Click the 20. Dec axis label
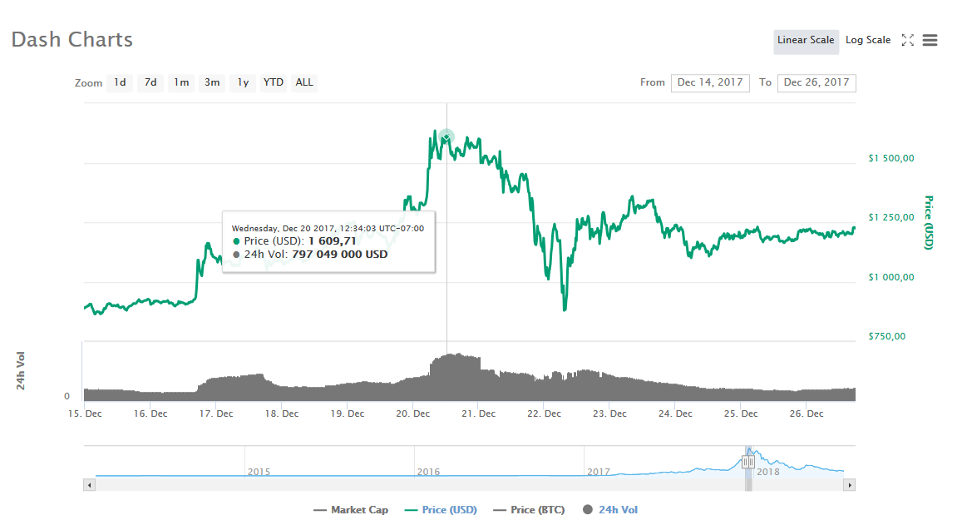 413,414
